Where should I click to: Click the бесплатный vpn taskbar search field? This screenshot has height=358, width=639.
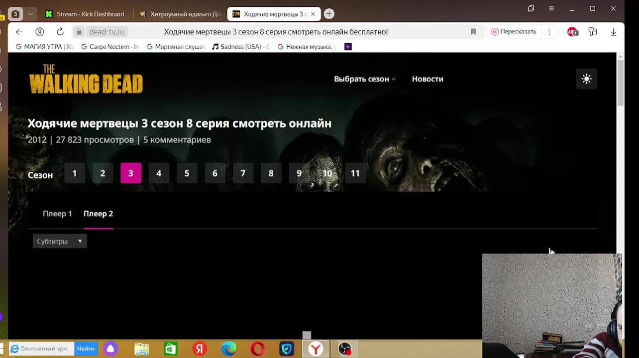[42, 349]
